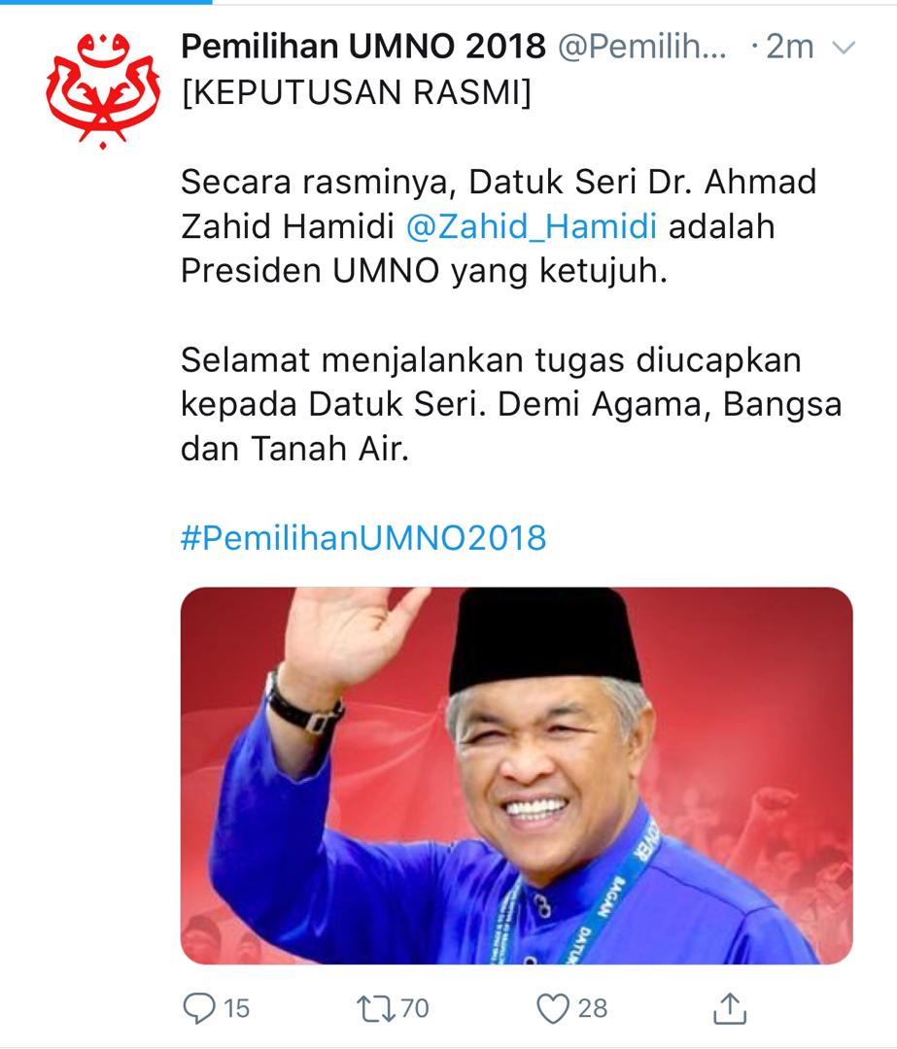
Task: Click the like count 28
Action: (x=593, y=1008)
